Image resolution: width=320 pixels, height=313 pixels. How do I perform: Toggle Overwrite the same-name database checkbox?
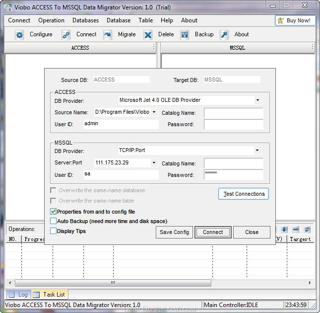(x=53, y=190)
